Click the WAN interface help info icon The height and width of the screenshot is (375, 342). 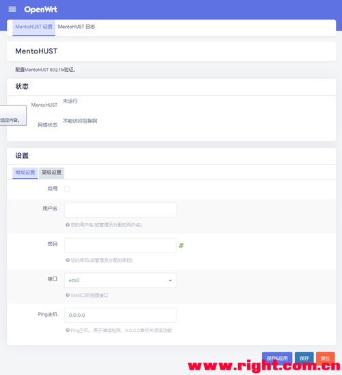pyautogui.click(x=68, y=295)
